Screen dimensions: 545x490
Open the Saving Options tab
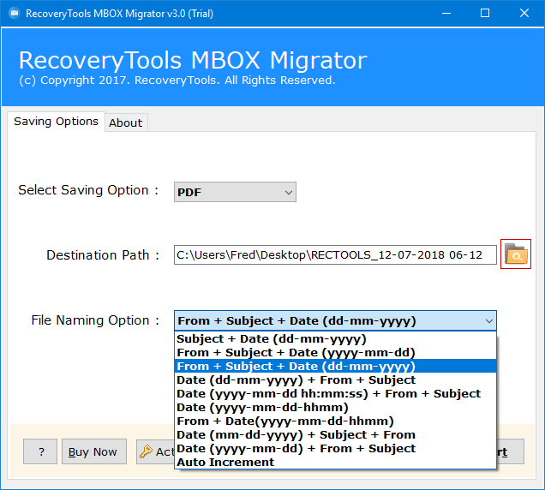tap(56, 122)
